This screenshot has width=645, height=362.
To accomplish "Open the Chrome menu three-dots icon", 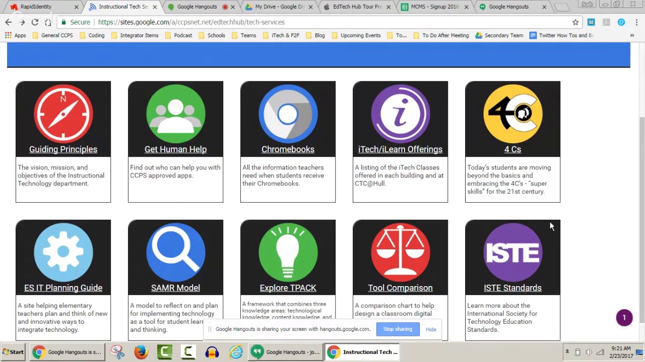I will [x=636, y=22].
